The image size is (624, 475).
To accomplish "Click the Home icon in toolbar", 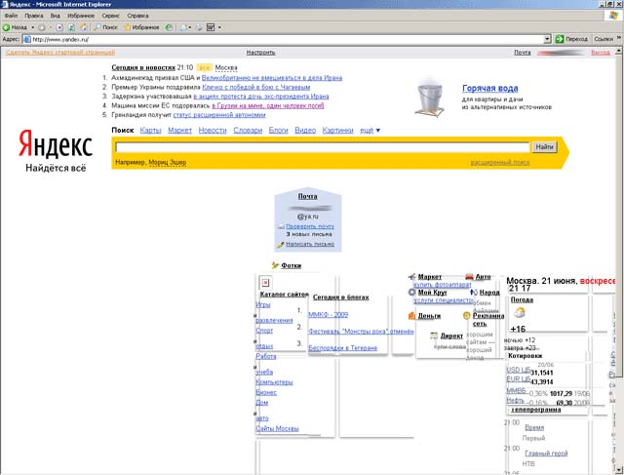I will pos(84,27).
